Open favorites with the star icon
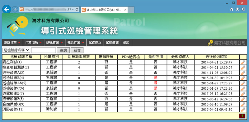The image size is (249, 122). [237, 9]
